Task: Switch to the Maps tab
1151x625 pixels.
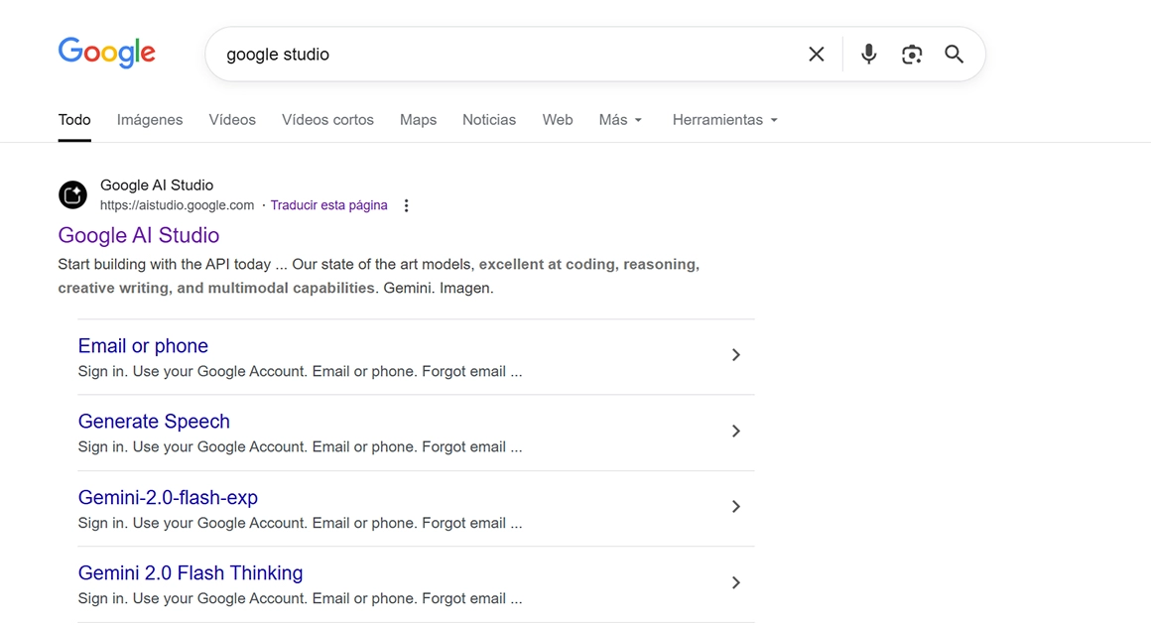Action: pyautogui.click(x=419, y=120)
